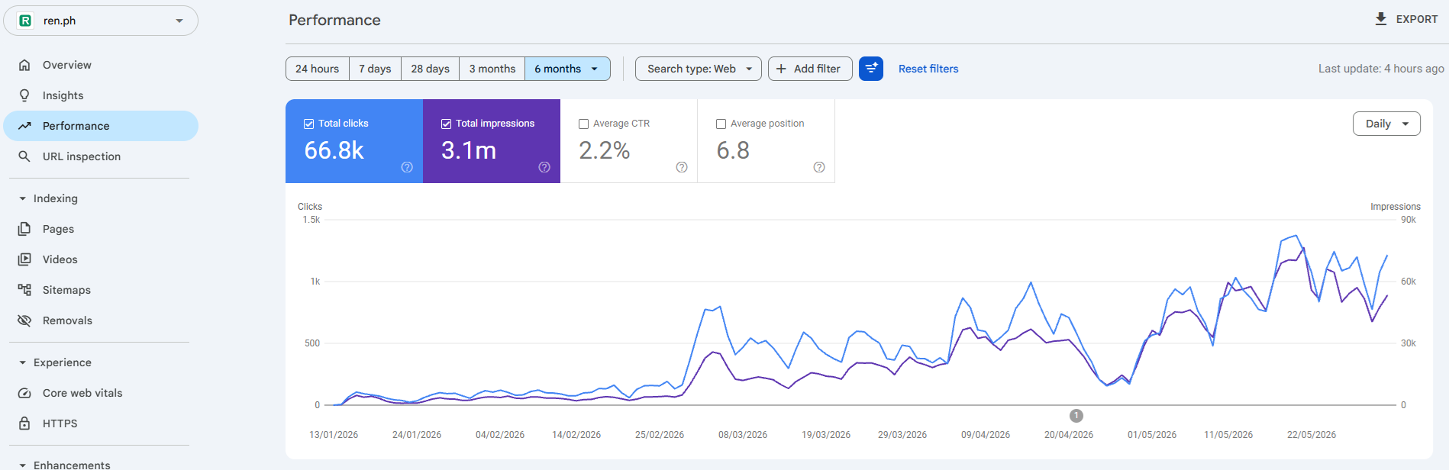Click the Overview home icon in sidebar
The width and height of the screenshot is (1449, 470).
[24, 65]
